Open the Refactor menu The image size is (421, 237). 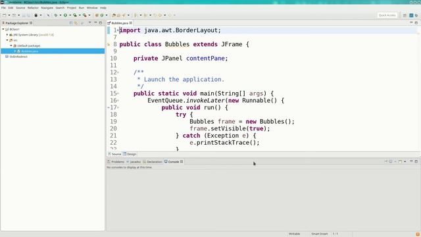pyautogui.click(x=33, y=8)
